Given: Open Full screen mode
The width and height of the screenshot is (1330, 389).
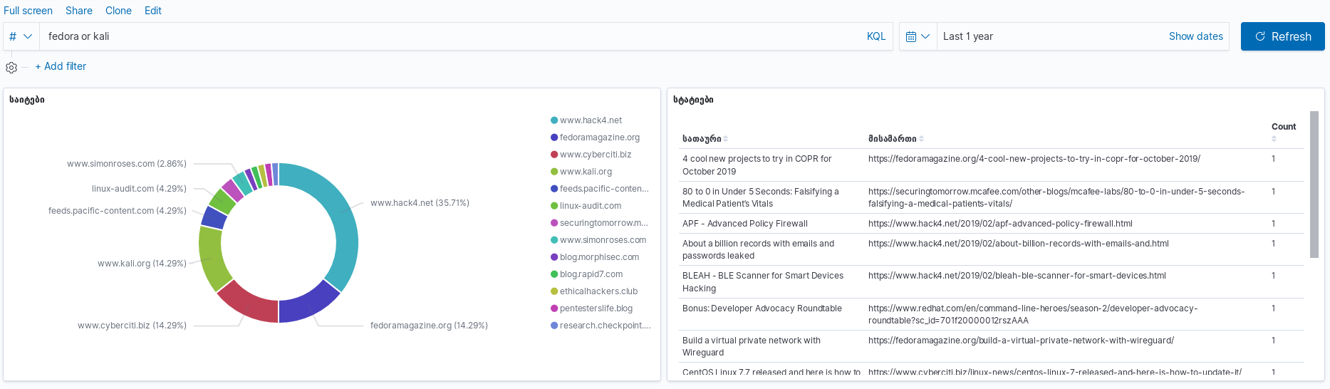Looking at the screenshot, I should pos(28,11).
